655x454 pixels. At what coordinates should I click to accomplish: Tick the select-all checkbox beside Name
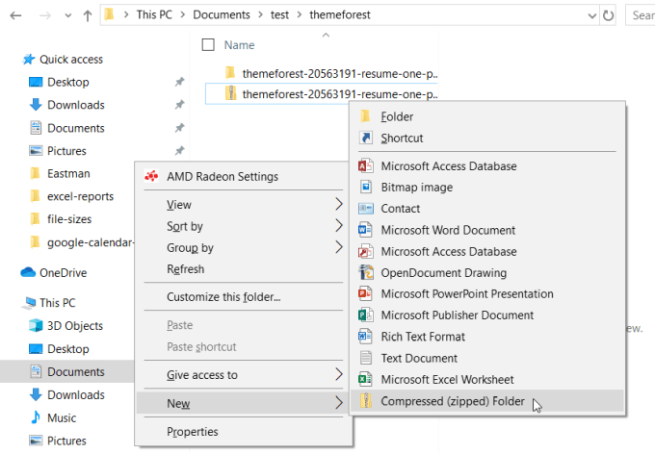pos(208,44)
